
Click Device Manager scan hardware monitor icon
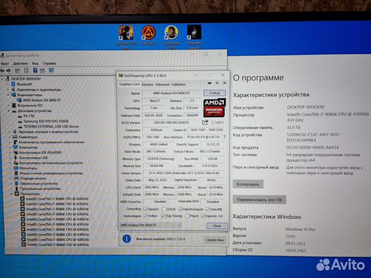(x=51, y=70)
